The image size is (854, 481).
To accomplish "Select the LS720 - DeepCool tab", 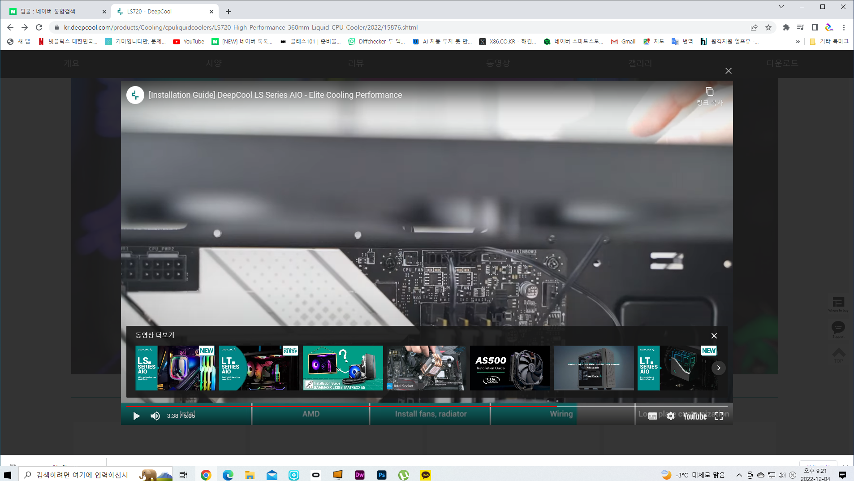I will (x=164, y=12).
